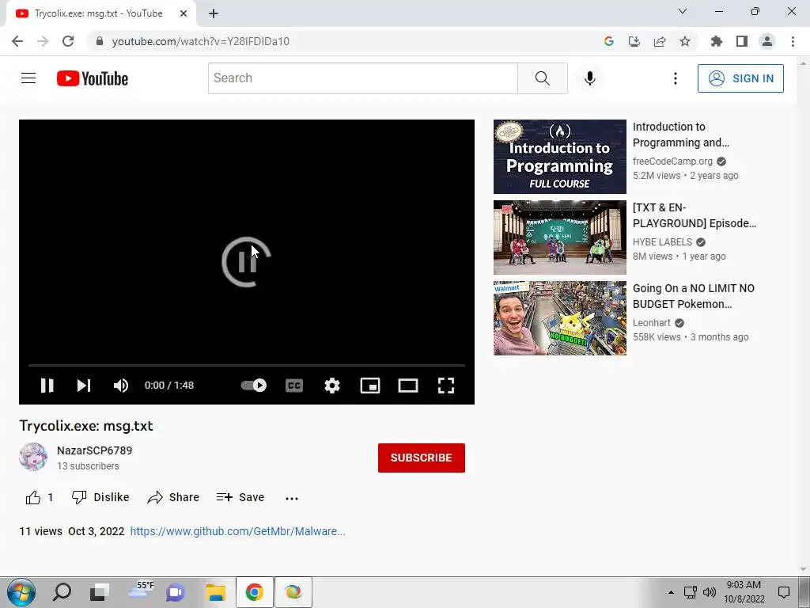Open player settings gear
The height and width of the screenshot is (608, 810).
pyautogui.click(x=332, y=386)
